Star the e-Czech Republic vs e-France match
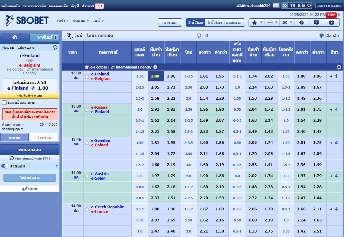 87,209
